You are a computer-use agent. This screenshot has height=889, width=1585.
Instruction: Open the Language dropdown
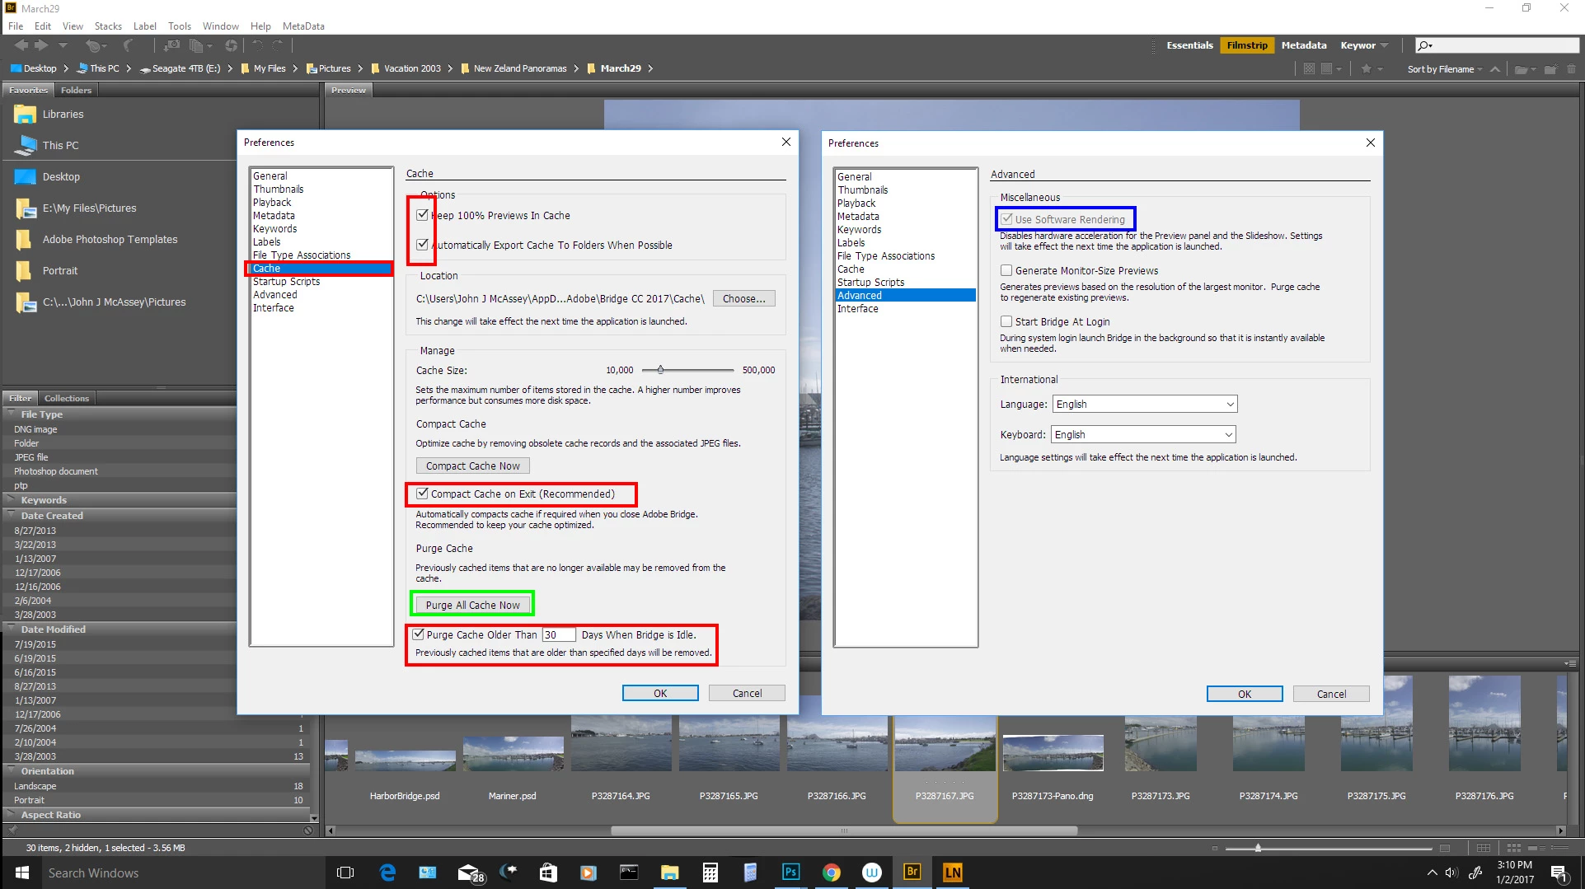click(1144, 404)
